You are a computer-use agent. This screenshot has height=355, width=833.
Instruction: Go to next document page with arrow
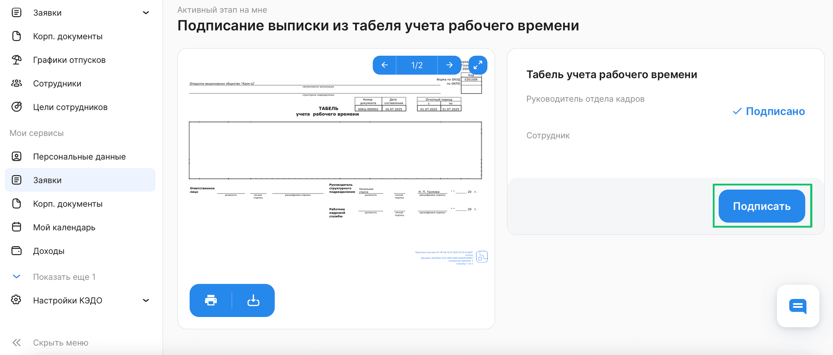click(450, 65)
